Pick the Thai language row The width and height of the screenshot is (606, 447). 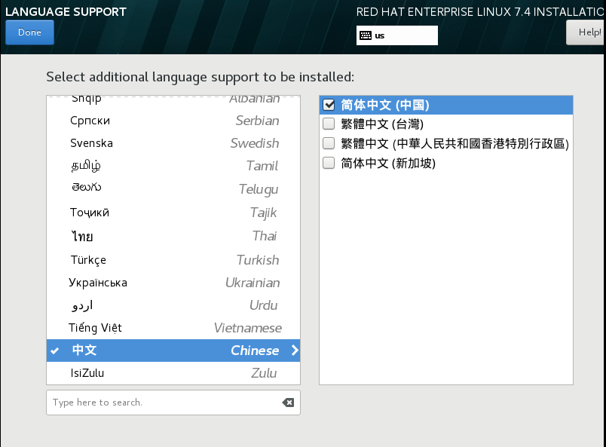point(173,236)
